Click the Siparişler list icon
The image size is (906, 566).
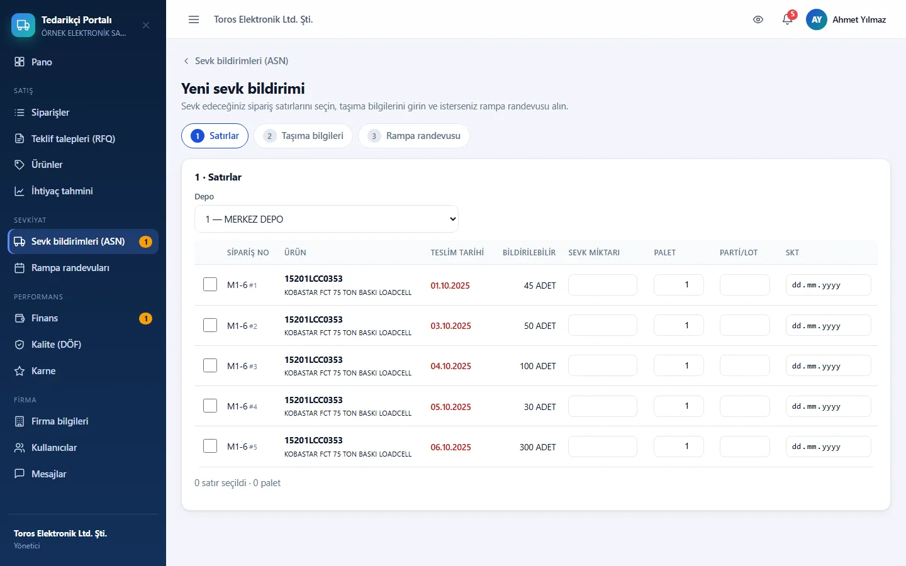coord(20,113)
